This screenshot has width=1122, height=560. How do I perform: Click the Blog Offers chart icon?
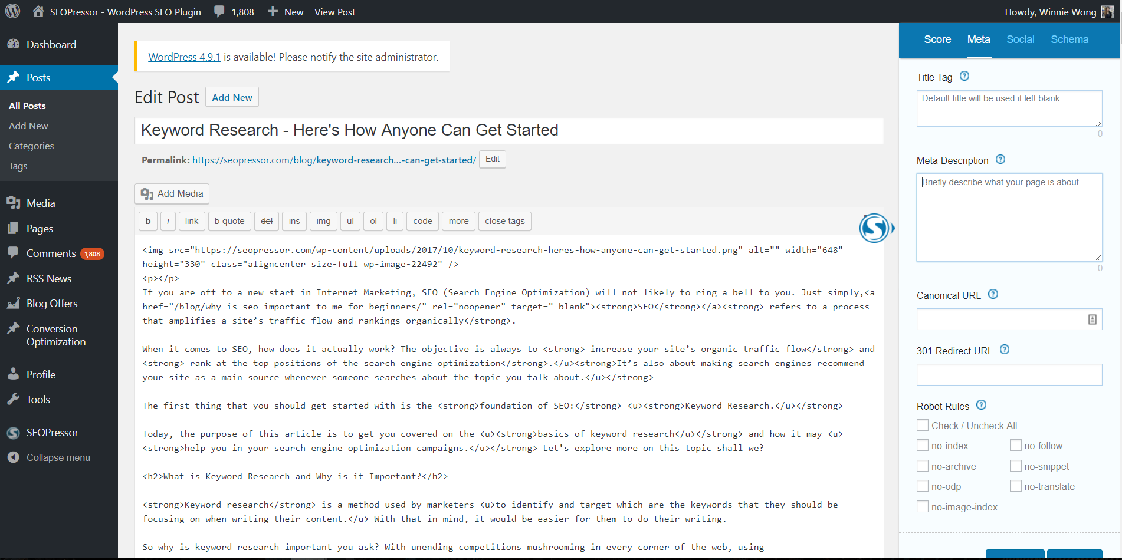pyautogui.click(x=14, y=303)
